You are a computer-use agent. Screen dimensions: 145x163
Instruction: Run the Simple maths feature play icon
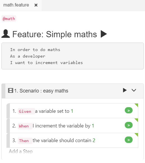(104, 34)
